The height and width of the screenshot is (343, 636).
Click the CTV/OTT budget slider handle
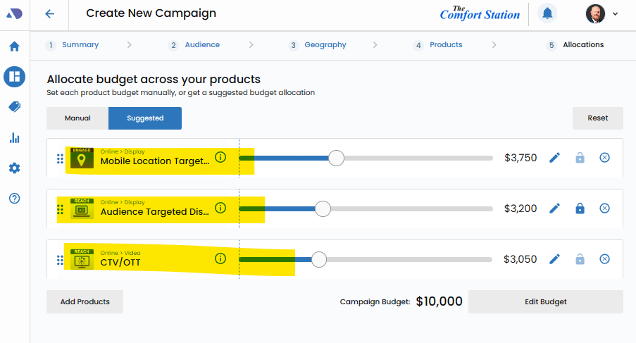point(319,259)
